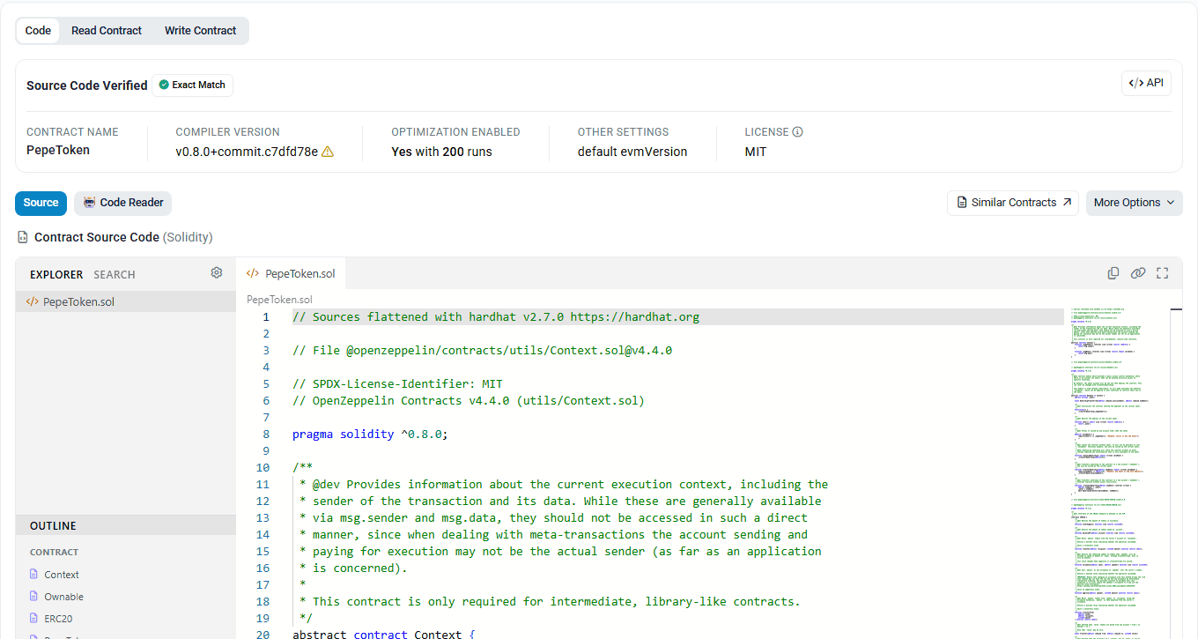Click the ERC20 contract icon in Outline
This screenshot has height=639, width=1198.
(x=34, y=619)
